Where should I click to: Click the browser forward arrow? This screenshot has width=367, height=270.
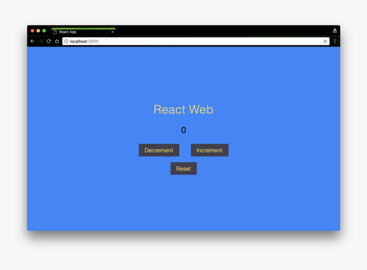[41, 41]
